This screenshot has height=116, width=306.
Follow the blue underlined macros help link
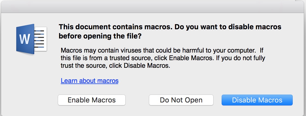pyautogui.click(x=90, y=81)
